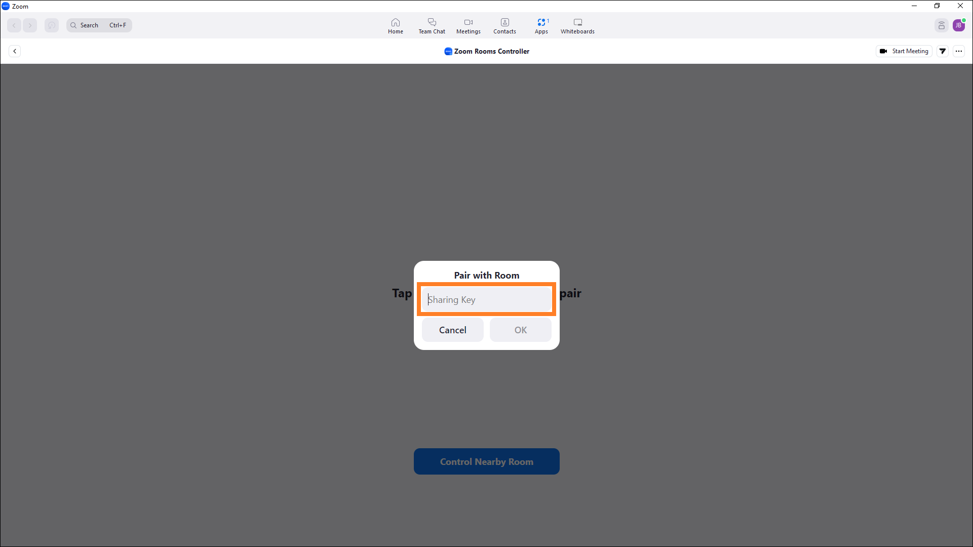Switch to the Meetings tab
This screenshot has width=973, height=547.
469,26
